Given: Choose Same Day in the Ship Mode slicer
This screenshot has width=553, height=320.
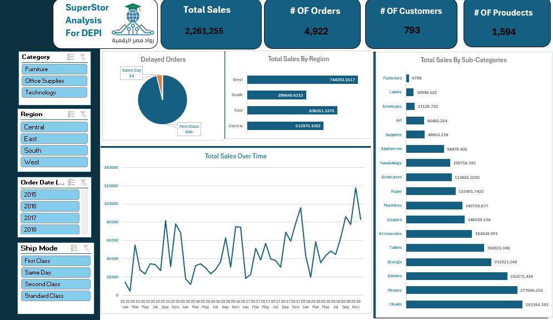Looking at the screenshot, I should coord(56,272).
